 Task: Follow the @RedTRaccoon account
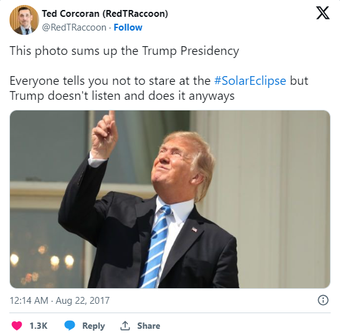pyautogui.click(x=128, y=27)
